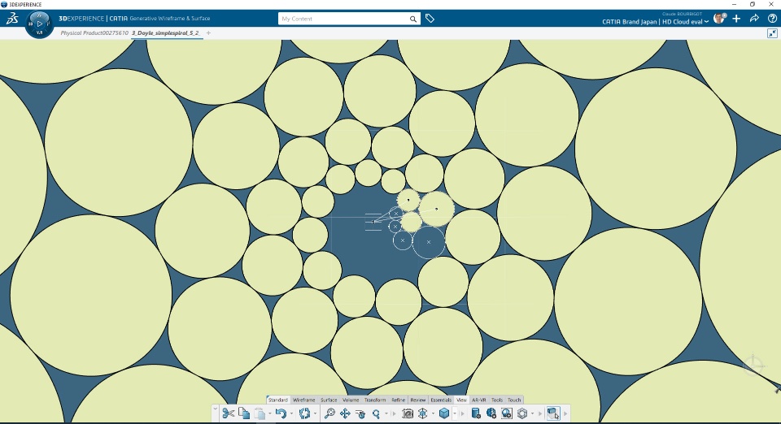Click the plus add icon in top bar
Screen dimensions: 781x424
pos(736,19)
